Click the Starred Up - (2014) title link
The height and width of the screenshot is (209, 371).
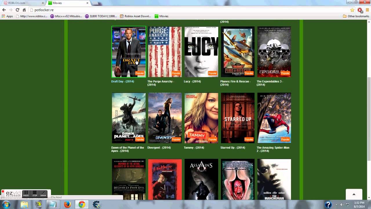pyautogui.click(x=232, y=148)
